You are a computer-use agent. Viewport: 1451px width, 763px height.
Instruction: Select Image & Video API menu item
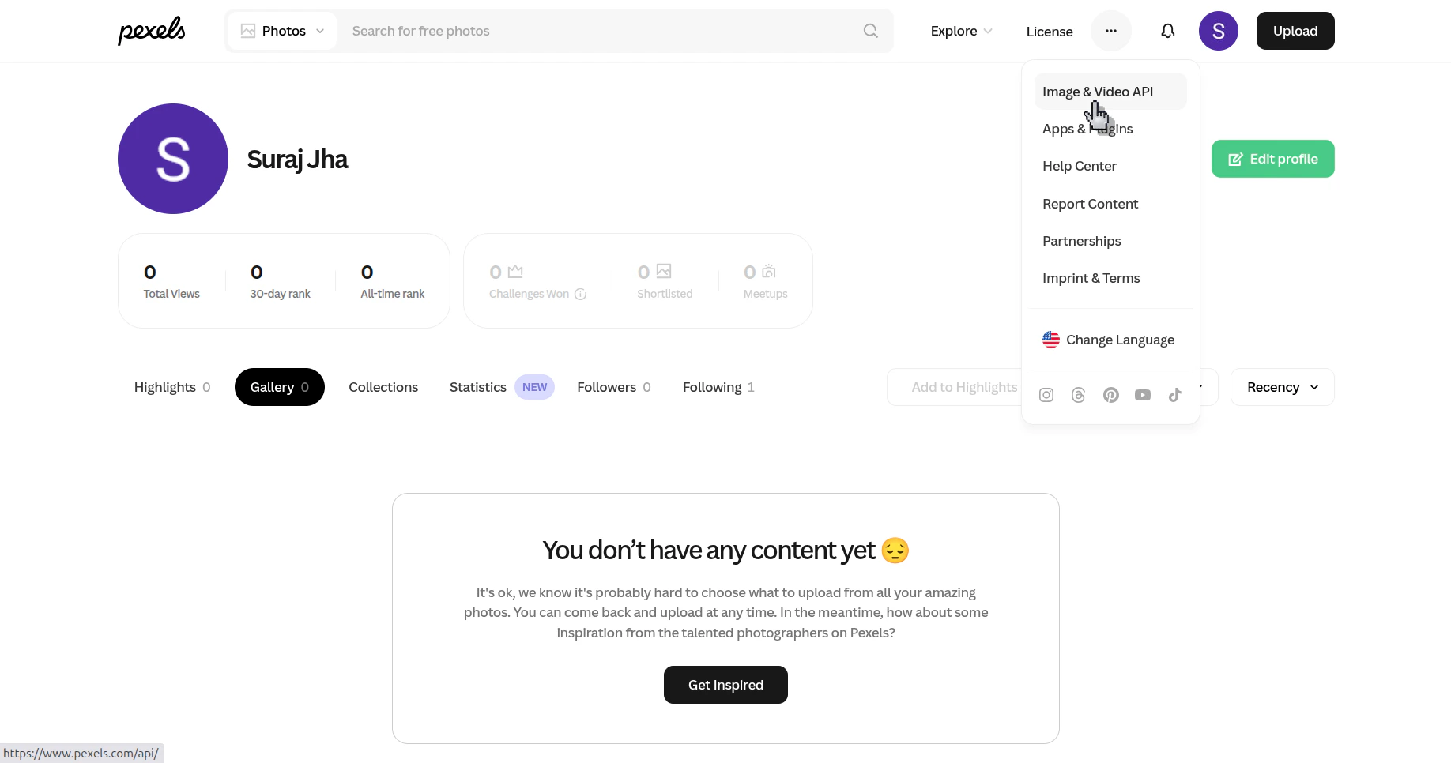(1098, 91)
